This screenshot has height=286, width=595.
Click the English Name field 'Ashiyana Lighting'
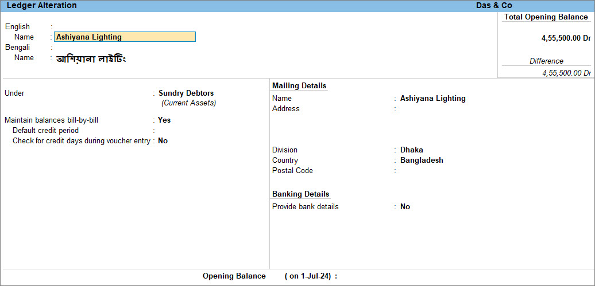(125, 37)
